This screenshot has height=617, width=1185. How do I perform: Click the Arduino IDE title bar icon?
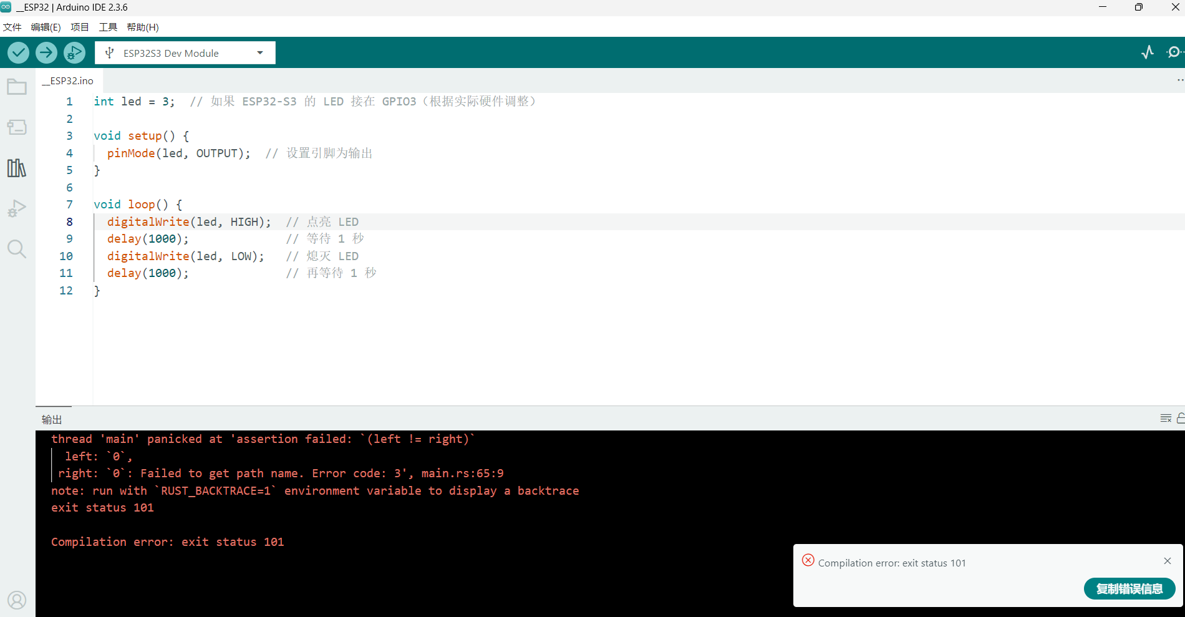[6, 7]
